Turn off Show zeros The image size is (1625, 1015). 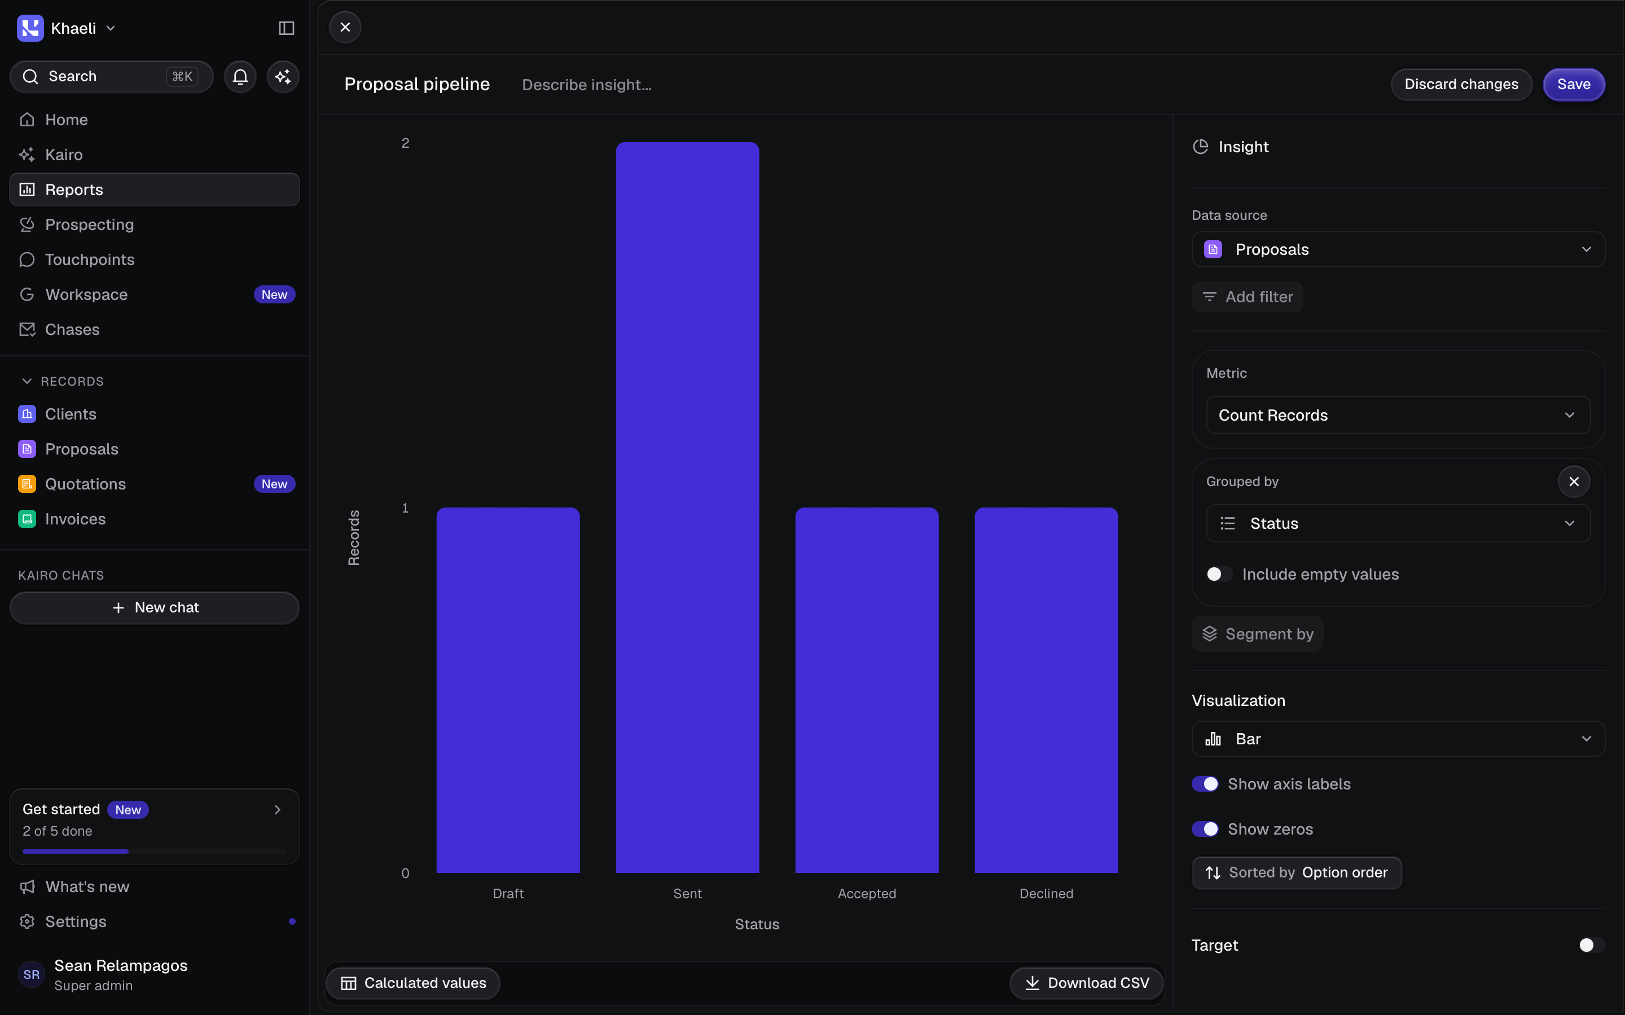(1205, 829)
